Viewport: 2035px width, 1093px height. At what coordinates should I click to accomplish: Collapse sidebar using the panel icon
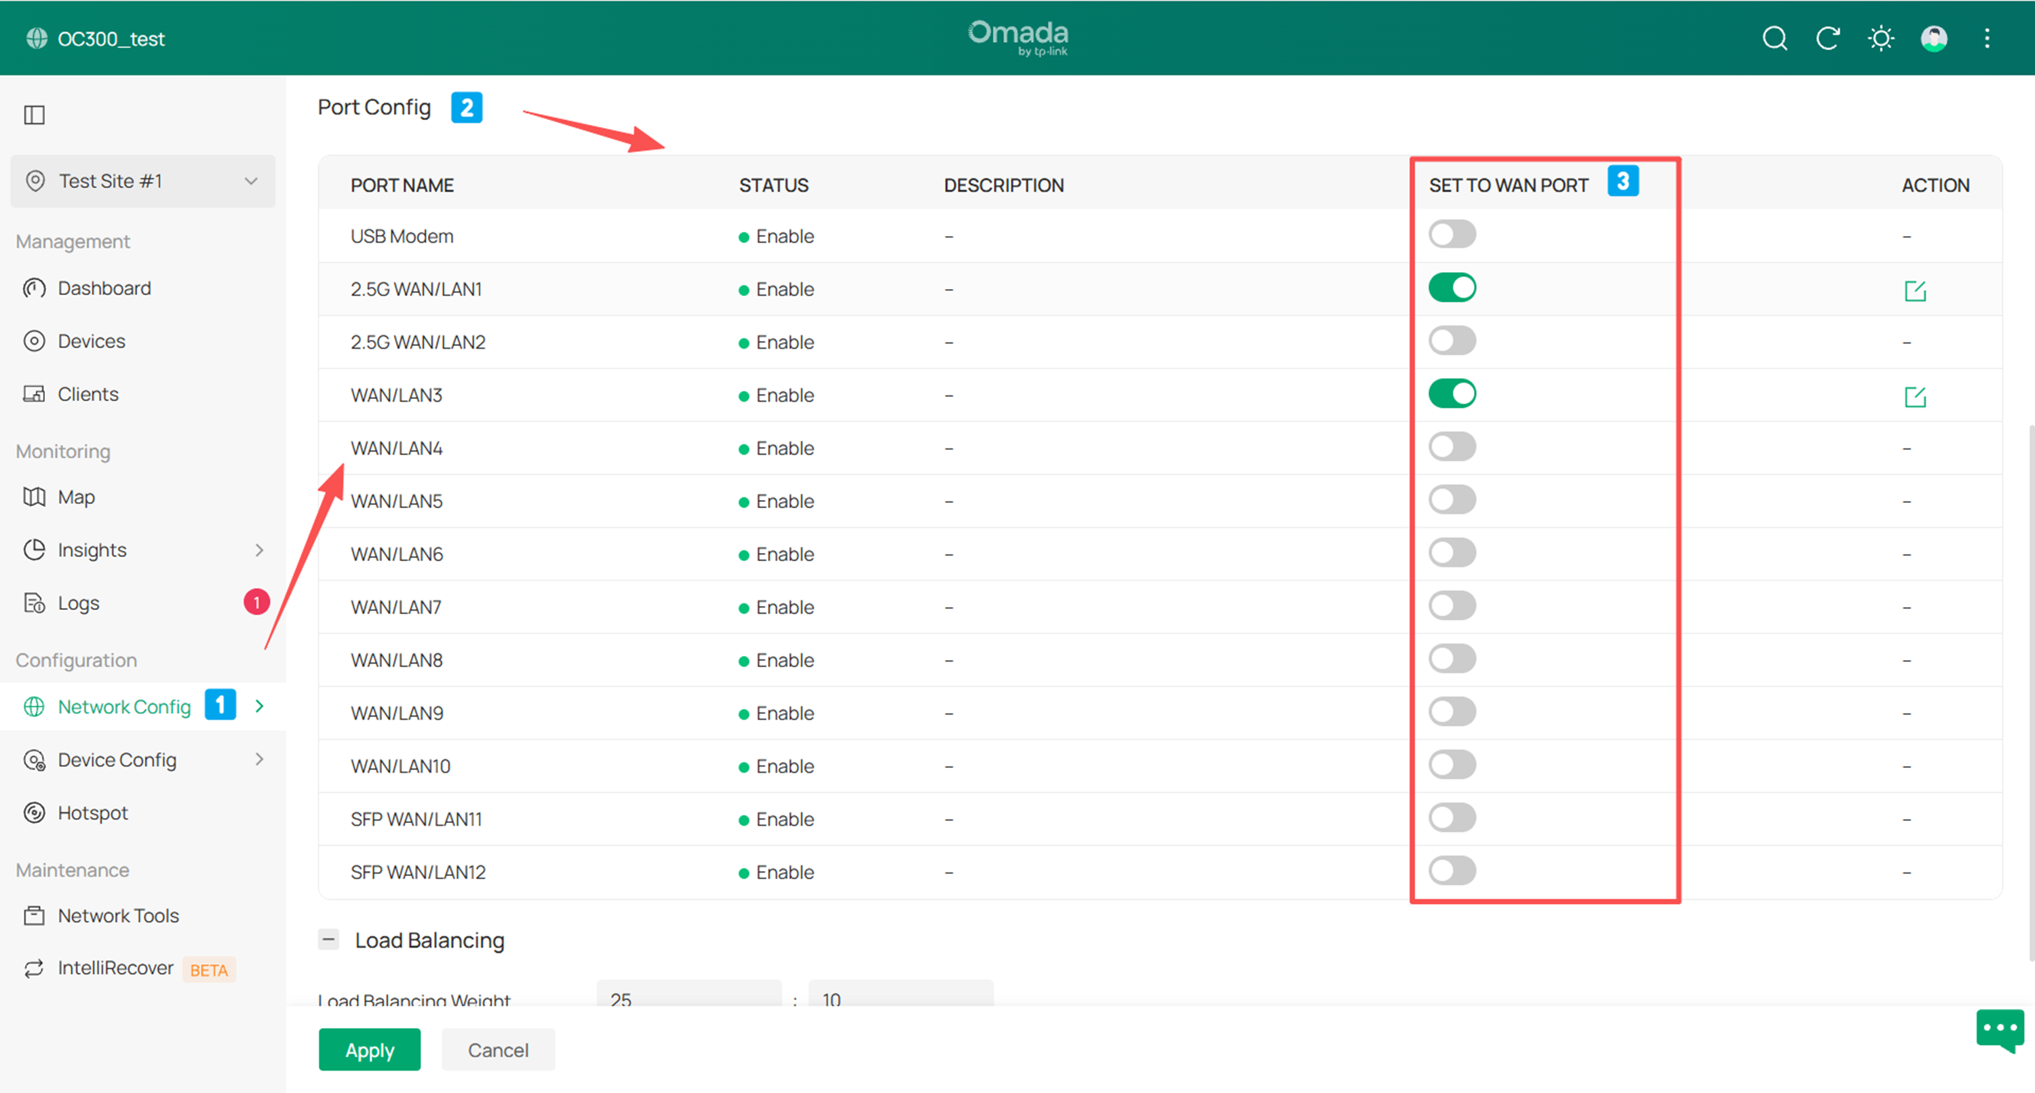[34, 115]
